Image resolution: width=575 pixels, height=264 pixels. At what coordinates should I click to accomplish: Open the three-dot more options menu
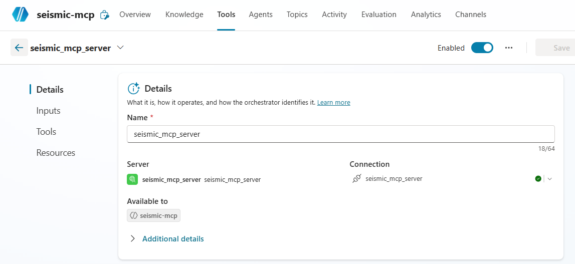[x=509, y=48]
